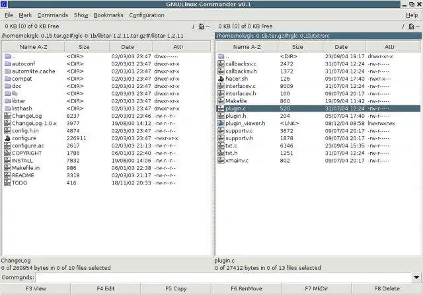Click the F8 Delete button
The height and width of the screenshot is (295, 423).
tap(387, 288)
